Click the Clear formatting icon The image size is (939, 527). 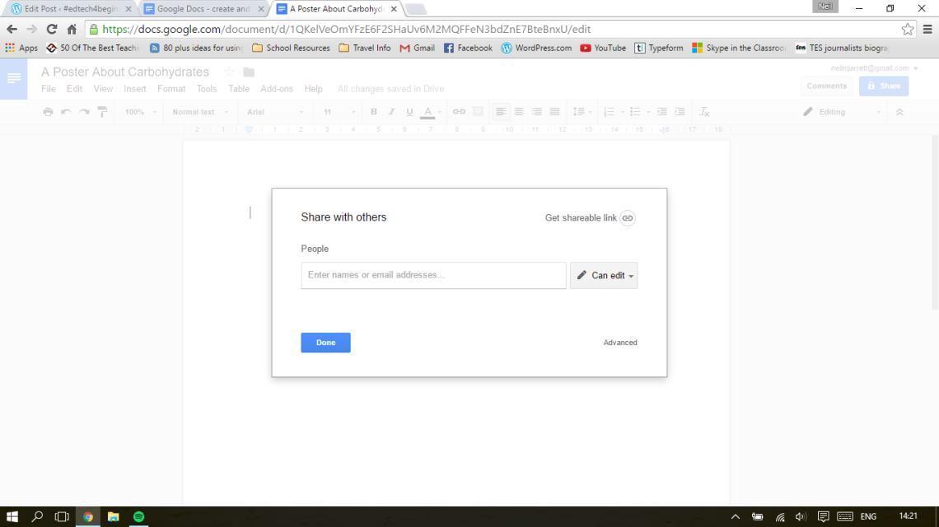coord(704,111)
